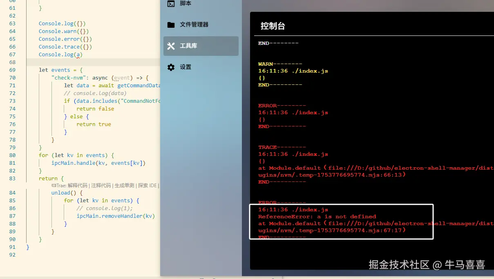Click the '// console.log(data)' comment line
This screenshot has height=279, width=494.
tap(95, 93)
